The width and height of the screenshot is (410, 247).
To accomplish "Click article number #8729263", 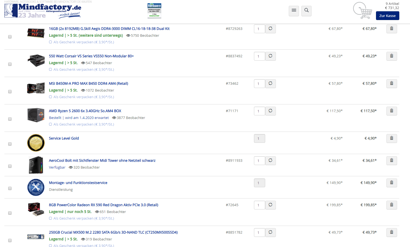I will click(x=234, y=29).
